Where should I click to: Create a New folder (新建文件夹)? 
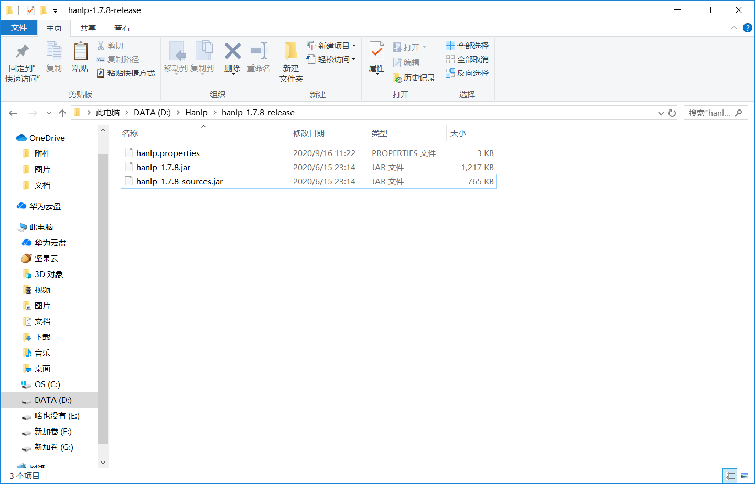(291, 62)
